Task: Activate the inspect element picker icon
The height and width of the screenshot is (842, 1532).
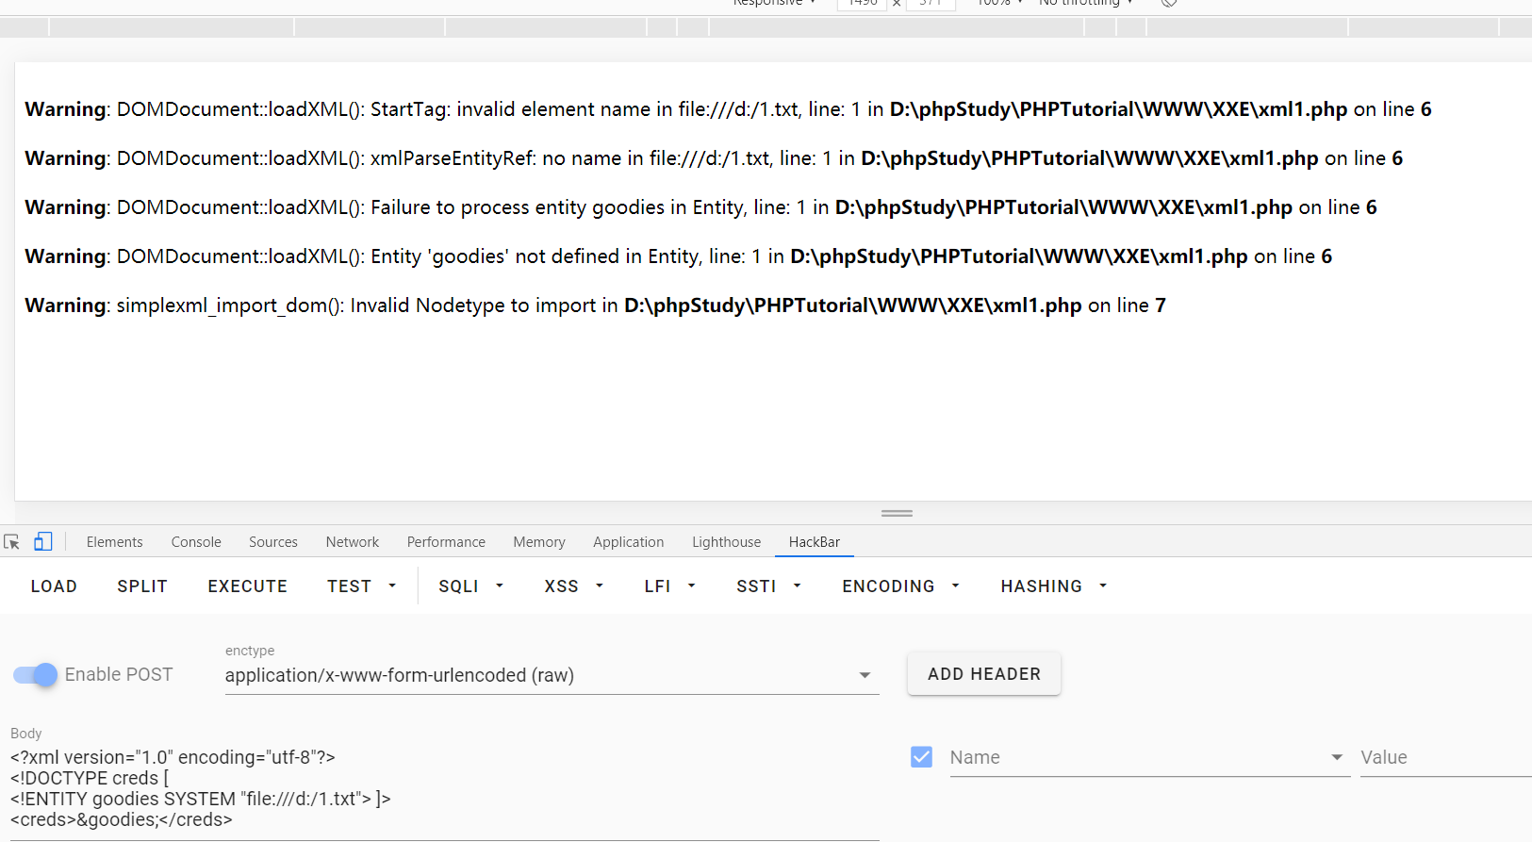Action: (12, 542)
